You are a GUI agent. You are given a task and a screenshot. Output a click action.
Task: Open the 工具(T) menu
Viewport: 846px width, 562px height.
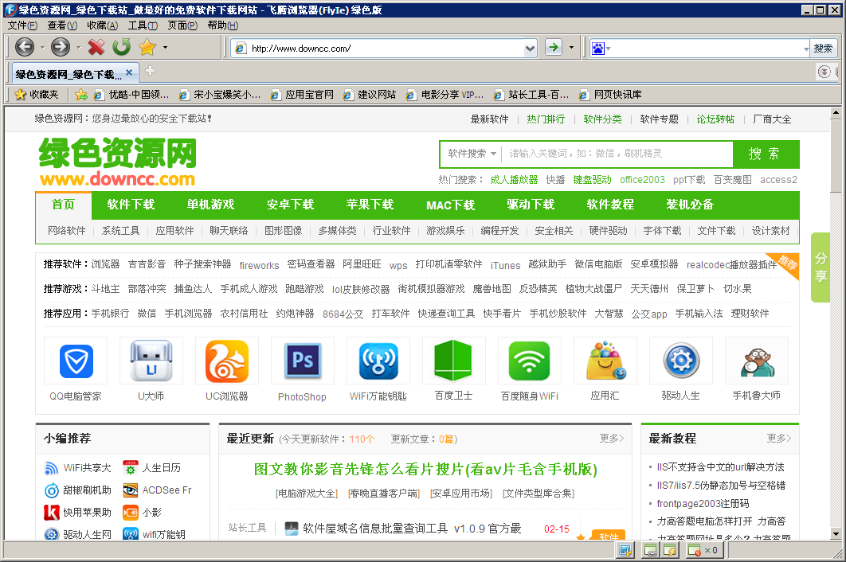143,25
